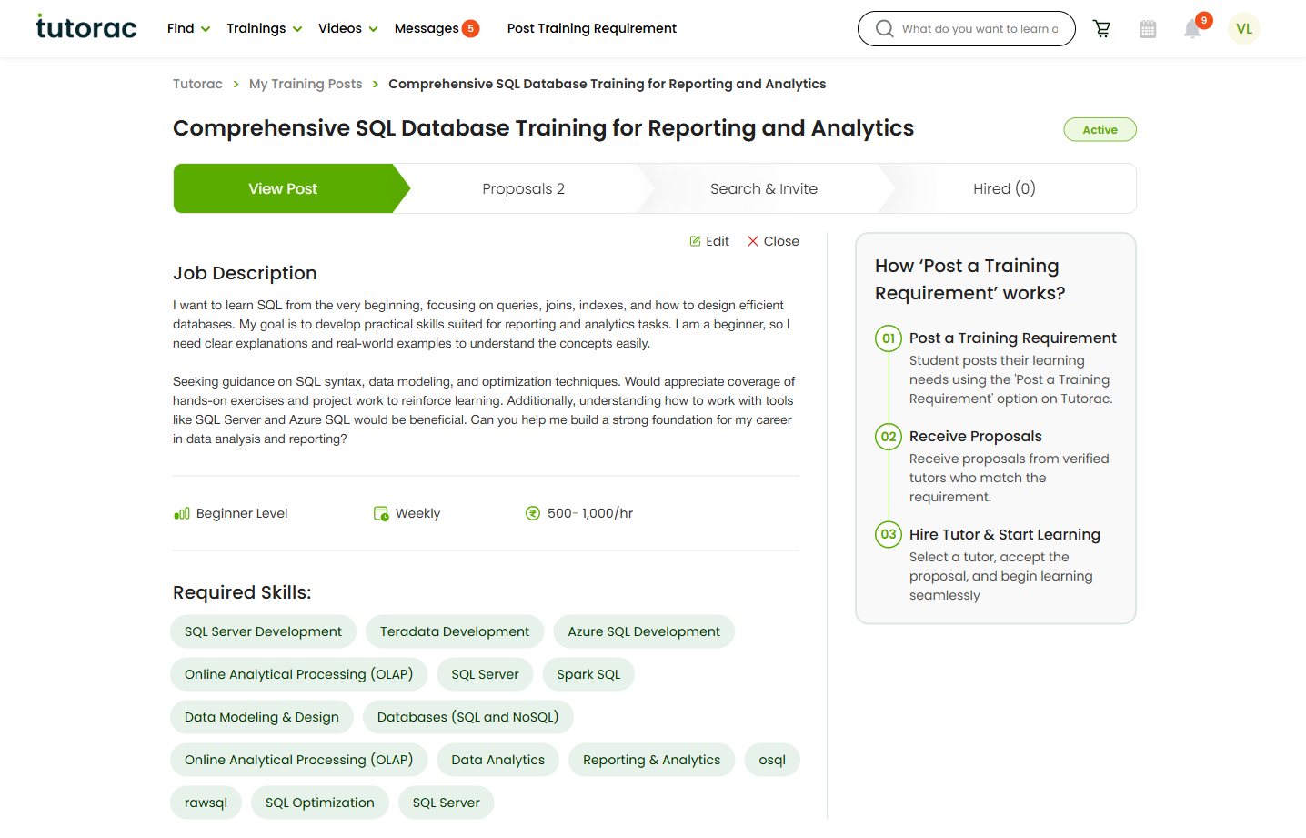
Task: Click the rupee rate icon
Action: [x=533, y=513]
